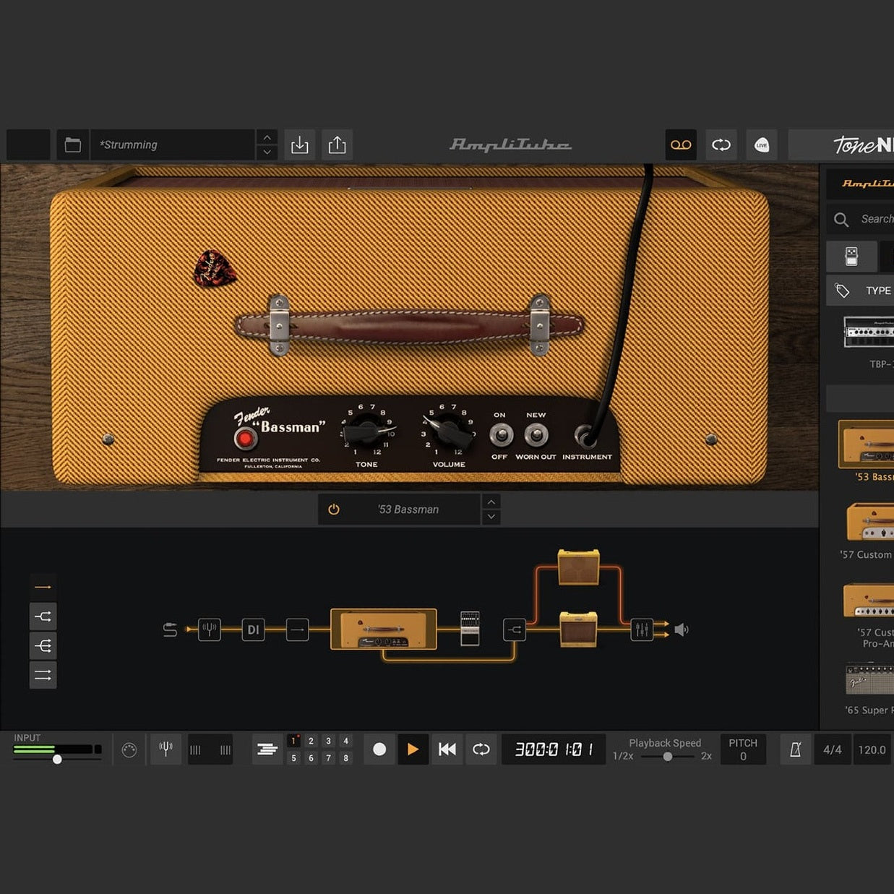
Task: Select dual parallel chain routing
Action: tap(43, 675)
